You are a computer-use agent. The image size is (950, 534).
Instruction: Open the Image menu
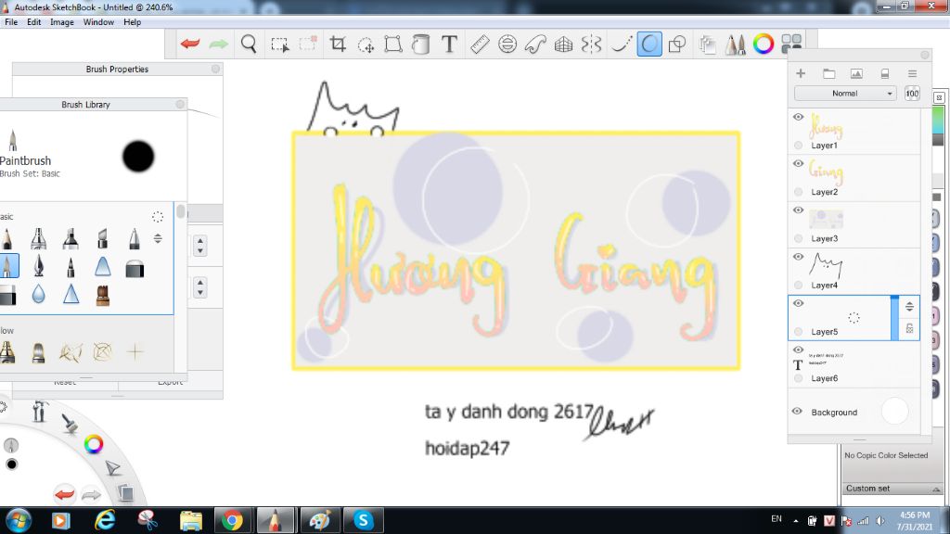click(x=62, y=22)
